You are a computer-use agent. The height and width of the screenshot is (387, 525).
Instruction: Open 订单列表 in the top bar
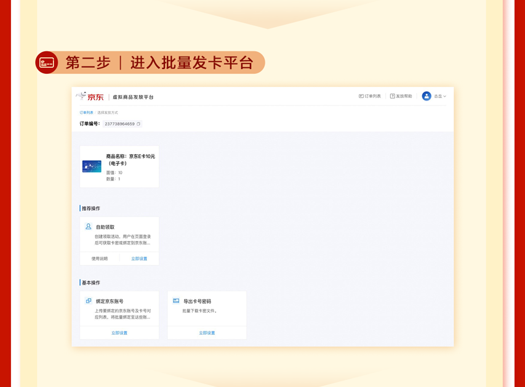[x=370, y=96]
